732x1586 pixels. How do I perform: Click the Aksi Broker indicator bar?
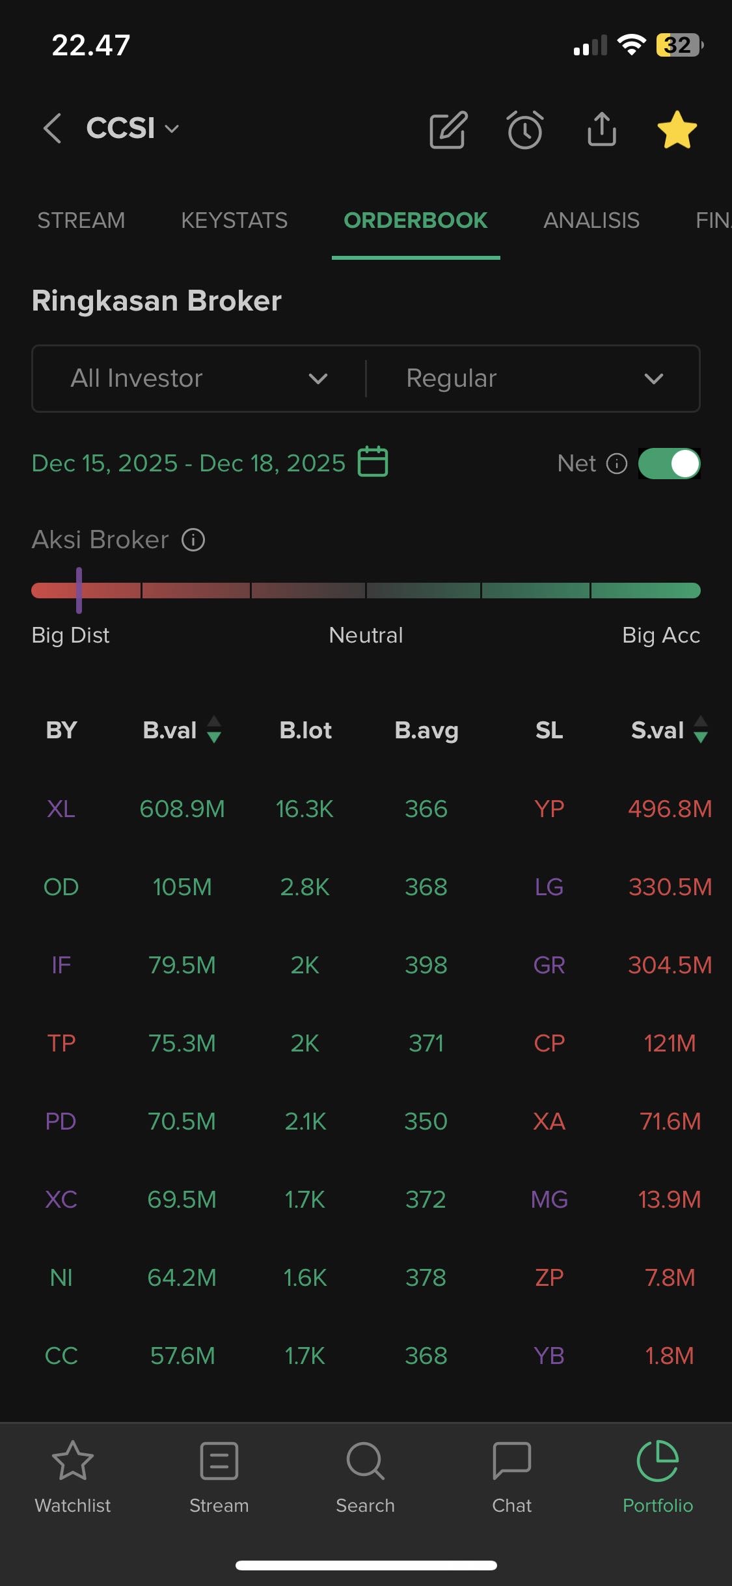click(x=366, y=591)
